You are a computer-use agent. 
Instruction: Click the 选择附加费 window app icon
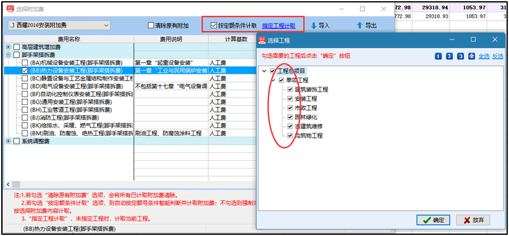pos(11,8)
